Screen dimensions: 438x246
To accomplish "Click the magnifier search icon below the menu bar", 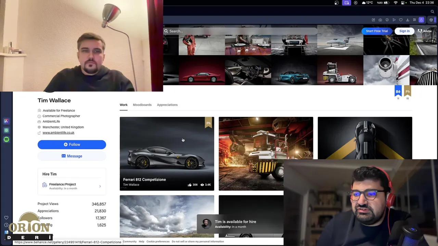I will 433,12.
